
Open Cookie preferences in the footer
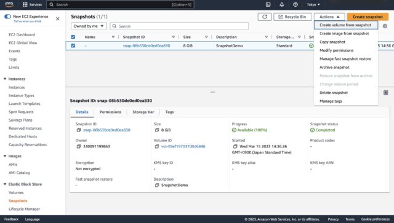pyautogui.click(x=376, y=219)
